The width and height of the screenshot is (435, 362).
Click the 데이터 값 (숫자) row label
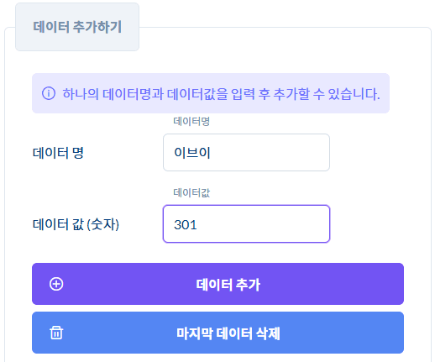coord(76,224)
